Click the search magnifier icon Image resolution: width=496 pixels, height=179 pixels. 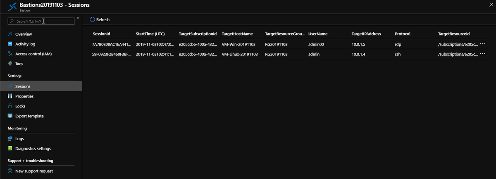coord(12,21)
